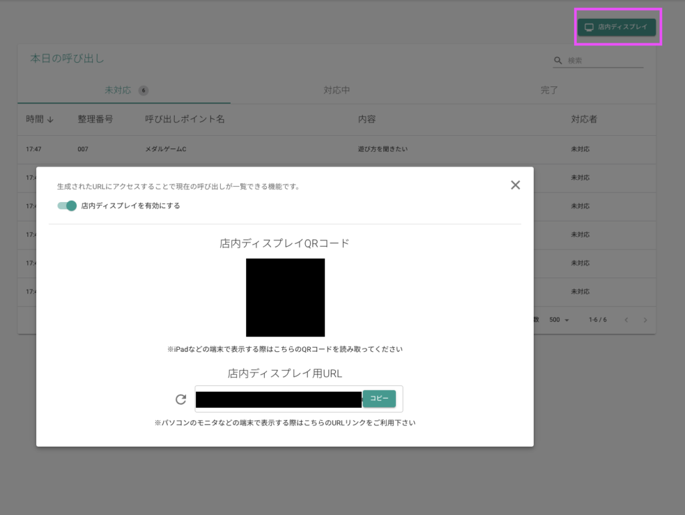The image size is (685, 515).
Task: Click the 本日の呼び出し heading
Action: pyautogui.click(x=67, y=59)
